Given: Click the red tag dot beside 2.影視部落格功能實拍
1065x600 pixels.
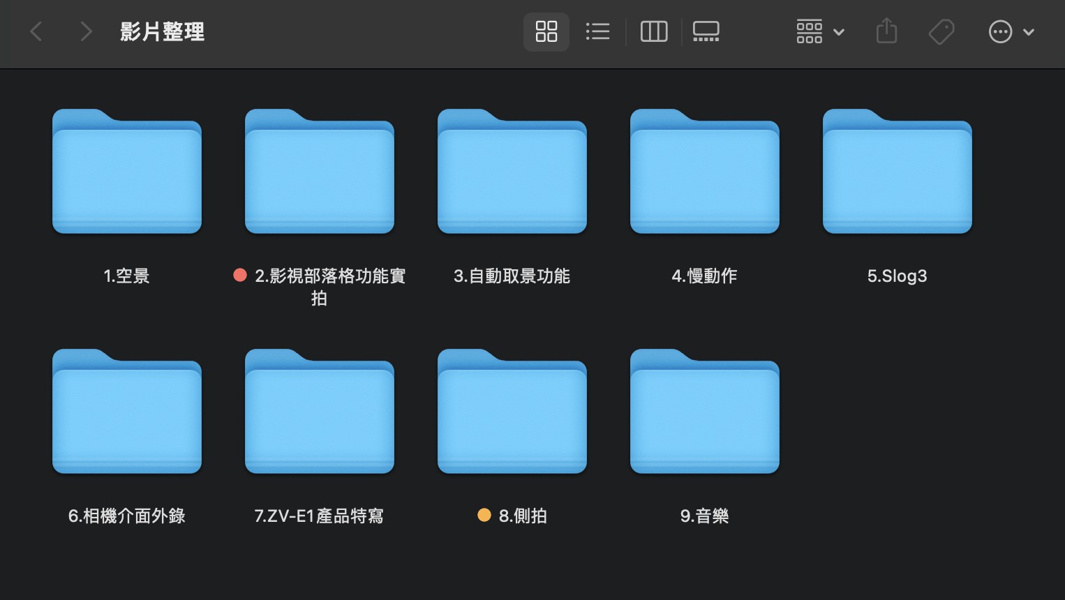Looking at the screenshot, I should pos(240,276).
